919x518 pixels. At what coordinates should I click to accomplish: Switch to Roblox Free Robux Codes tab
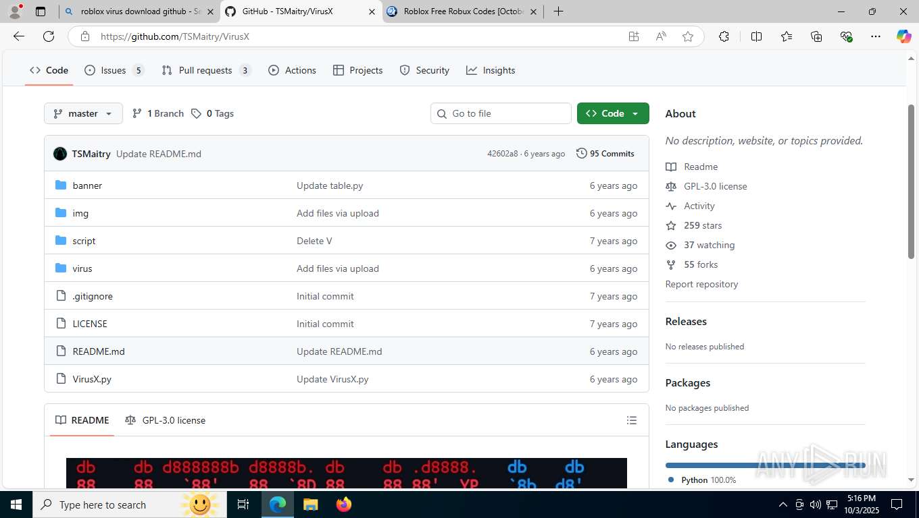463,11
